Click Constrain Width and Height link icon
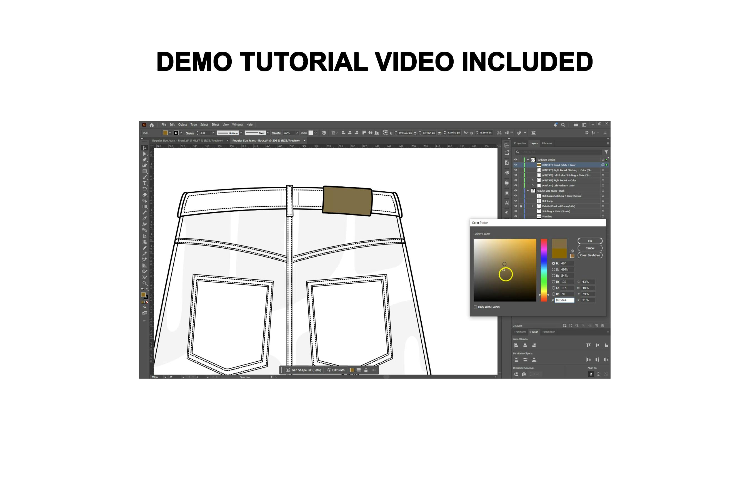The image size is (750, 500). pyautogui.click(x=466, y=133)
